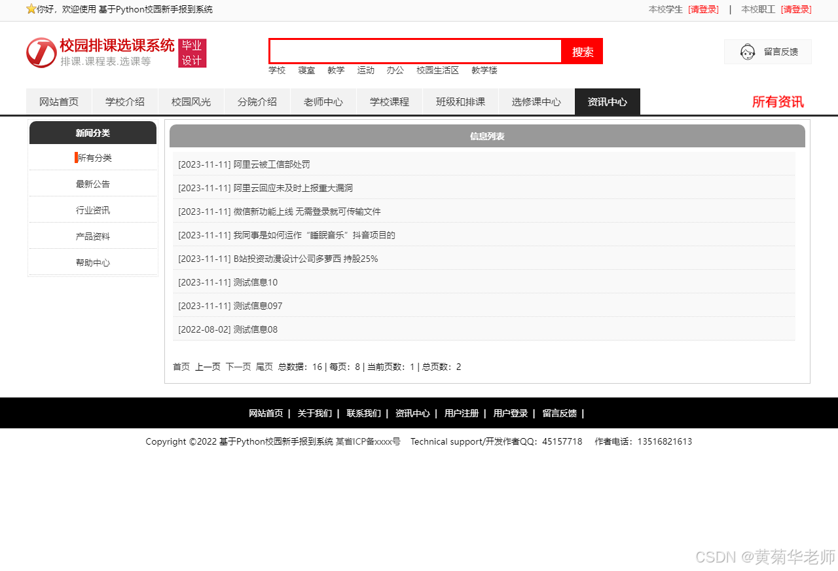
Task: Choose 行业资讯 in news categories
Action: (x=93, y=210)
